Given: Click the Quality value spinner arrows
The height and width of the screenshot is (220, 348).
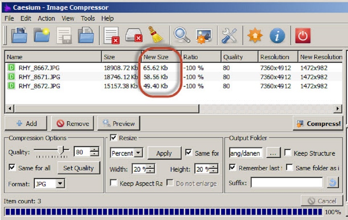Looking at the screenshot, I should point(95,151).
